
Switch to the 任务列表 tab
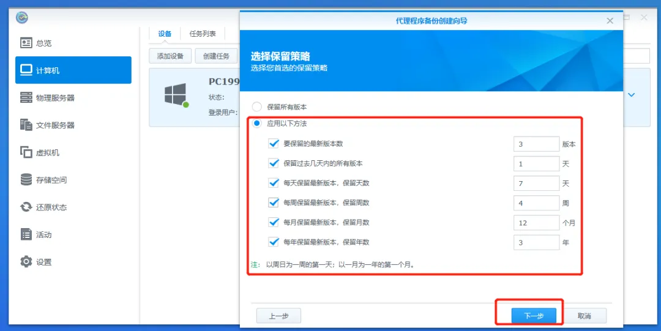click(x=203, y=34)
